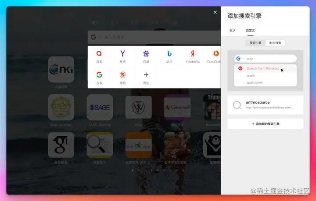Select the red 搜索 engine icon
This screenshot has height=201, width=316.
[x=99, y=53]
